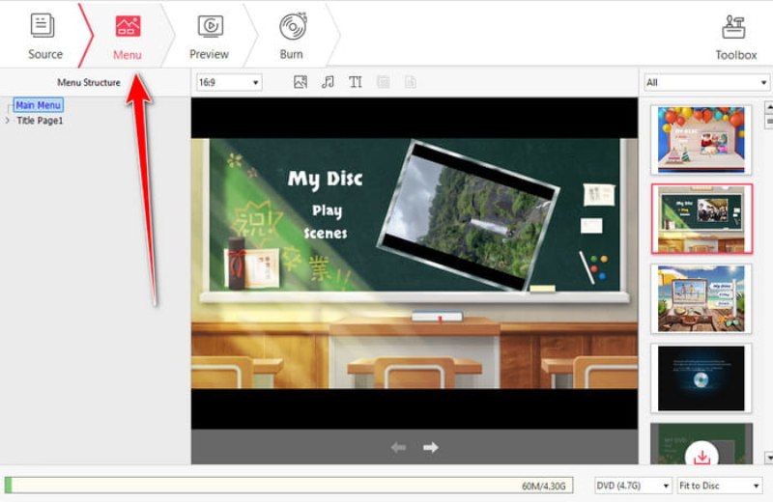773x502 pixels.
Task: Click the red download templates button
Action: 702,455
